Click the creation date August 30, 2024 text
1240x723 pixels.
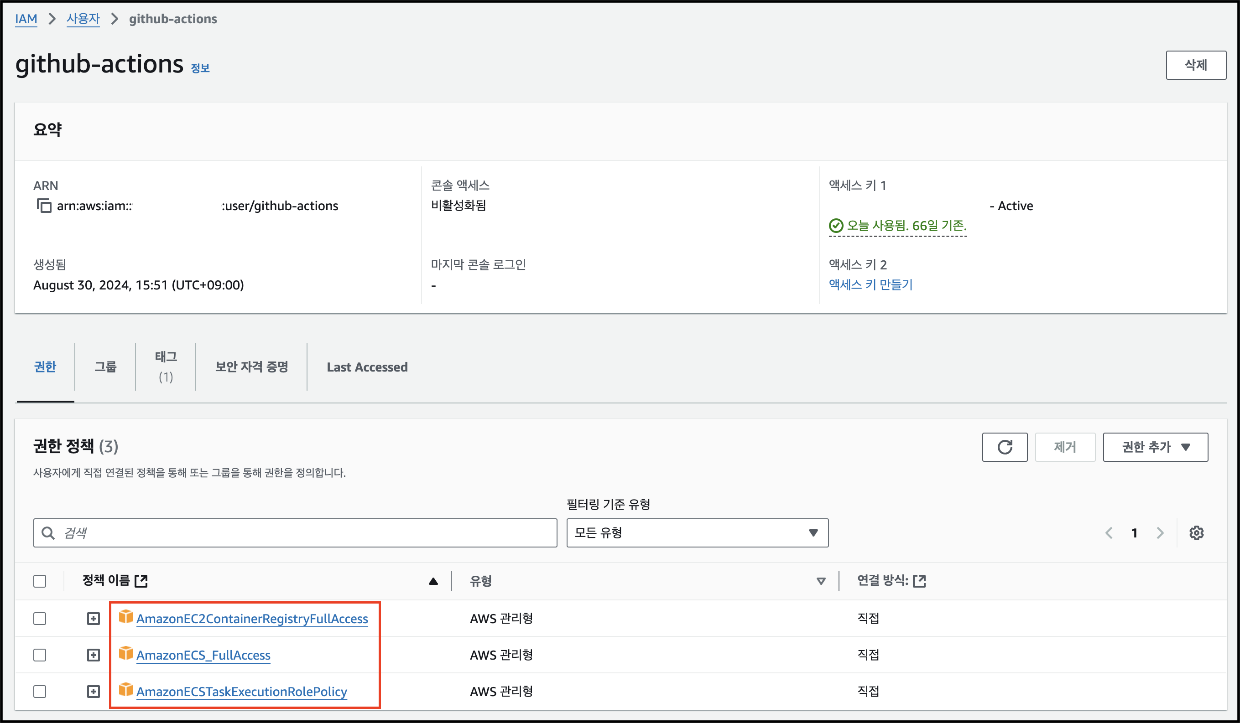click(138, 285)
